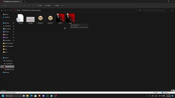Open the ENG language switcher

click(x=156, y=96)
